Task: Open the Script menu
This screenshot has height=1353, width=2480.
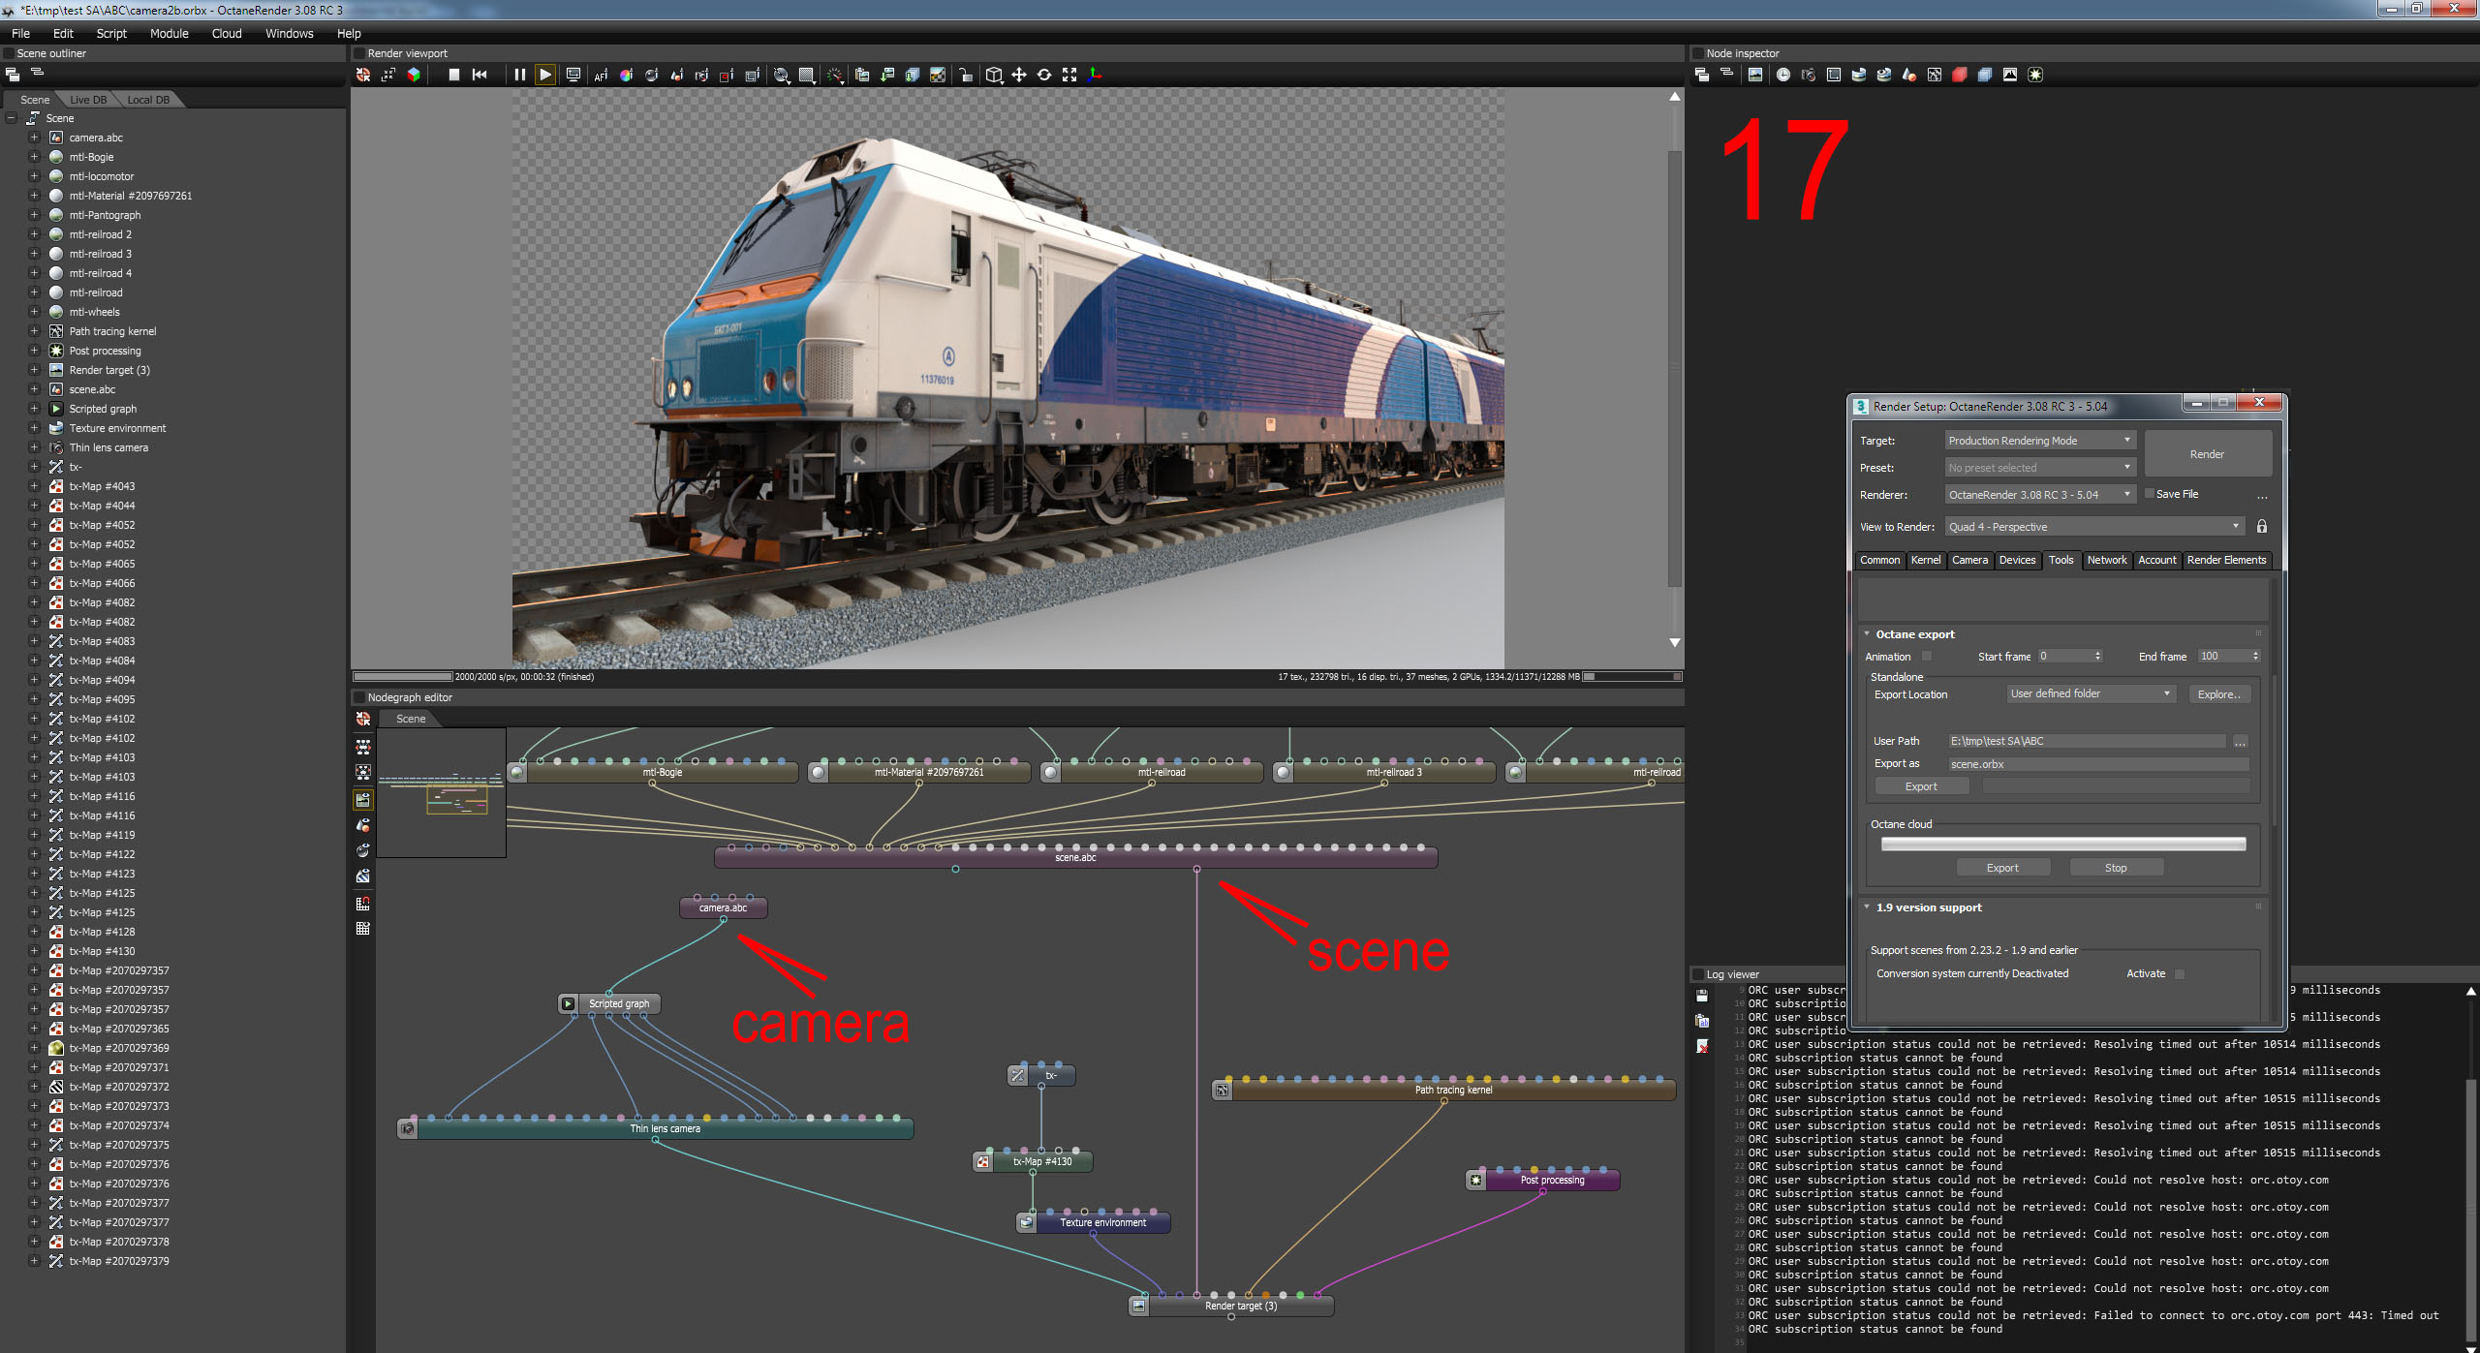Action: 111,33
